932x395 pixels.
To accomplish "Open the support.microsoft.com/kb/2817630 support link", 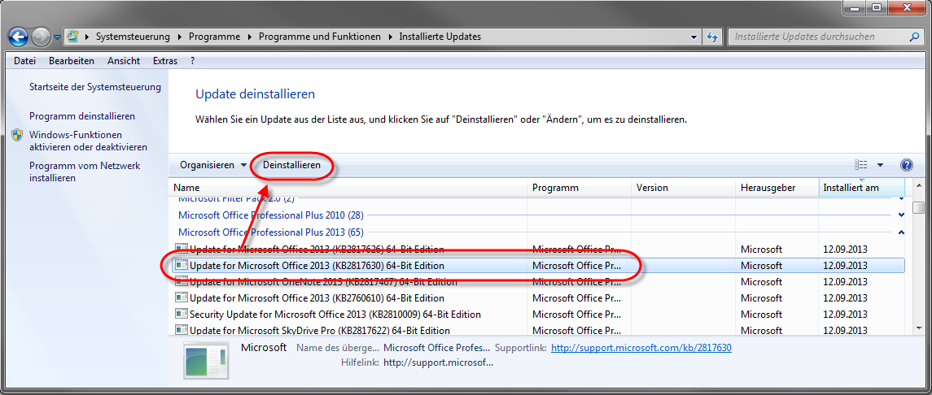I will click(641, 348).
